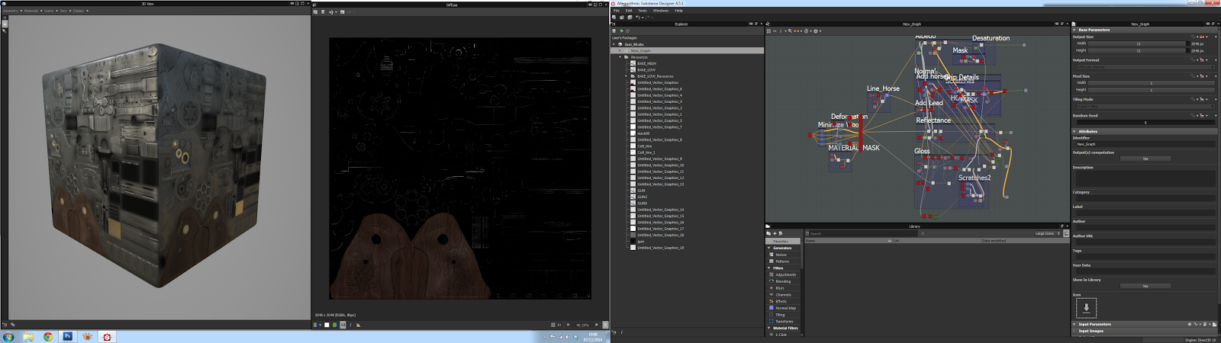This screenshot has height=343, width=1221.
Task: Expand the Input Parameters section
Action: tap(1074, 324)
